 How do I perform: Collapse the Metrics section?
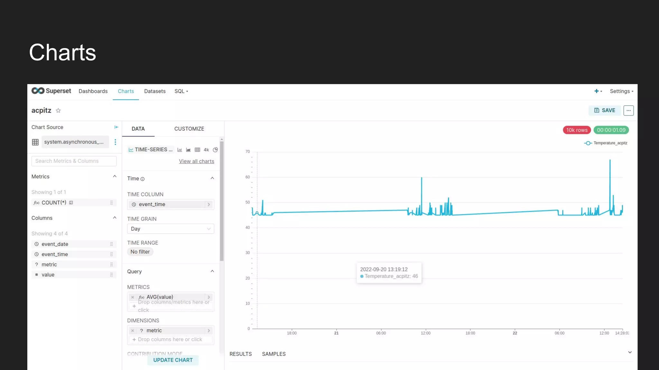115,176
